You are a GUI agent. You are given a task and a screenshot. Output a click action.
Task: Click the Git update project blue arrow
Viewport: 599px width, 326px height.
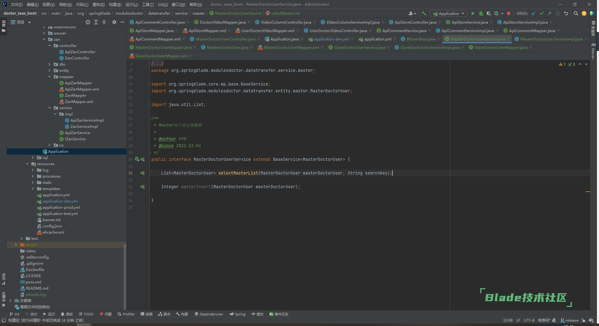(533, 13)
